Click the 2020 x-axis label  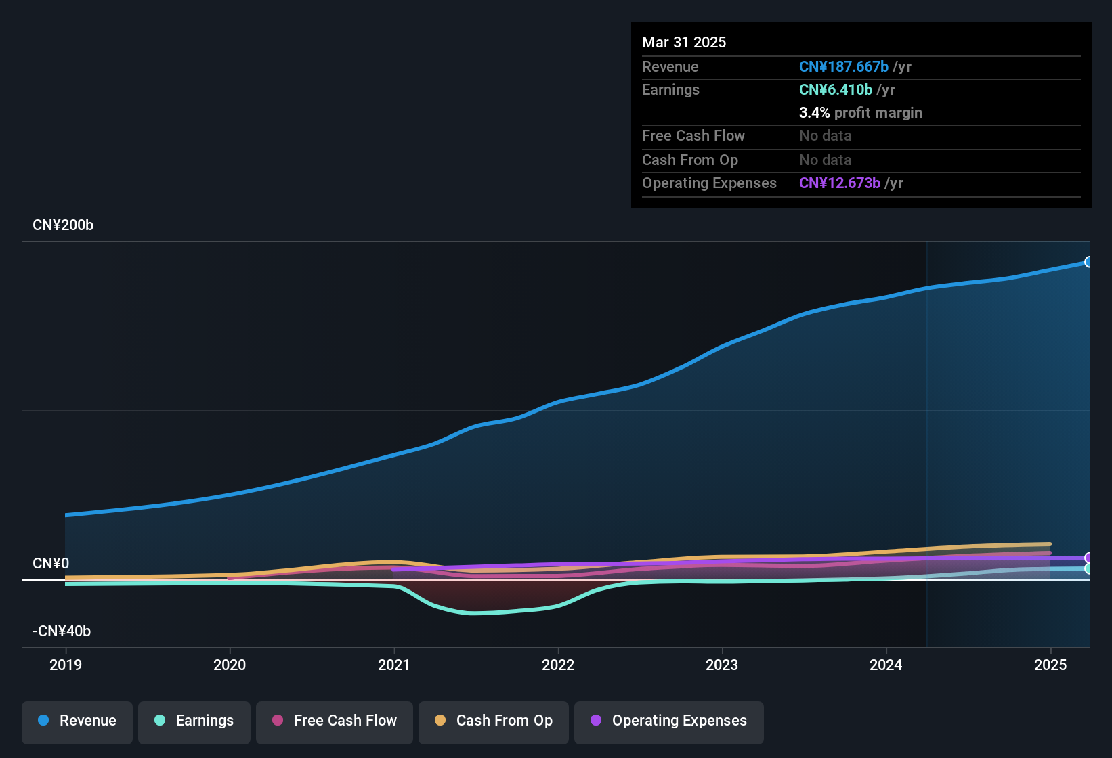click(x=230, y=665)
